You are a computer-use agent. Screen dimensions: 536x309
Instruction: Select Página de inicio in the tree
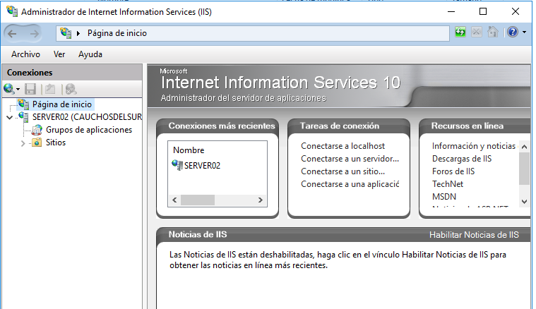(x=62, y=104)
